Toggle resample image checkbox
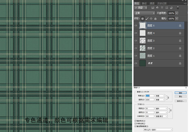Viewport: 189px width, 132px height. [x=135, y=126]
